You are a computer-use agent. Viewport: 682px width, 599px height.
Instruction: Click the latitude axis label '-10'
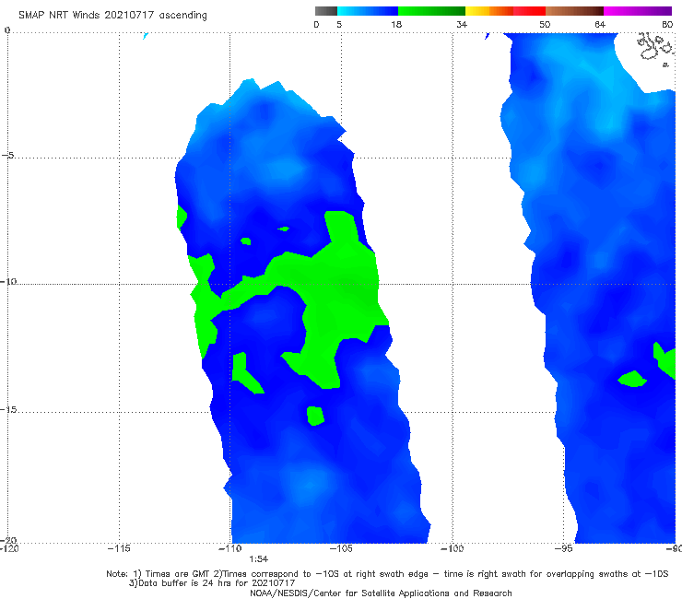tap(8, 281)
